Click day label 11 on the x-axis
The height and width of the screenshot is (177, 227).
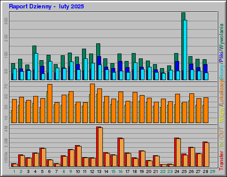(85, 172)
